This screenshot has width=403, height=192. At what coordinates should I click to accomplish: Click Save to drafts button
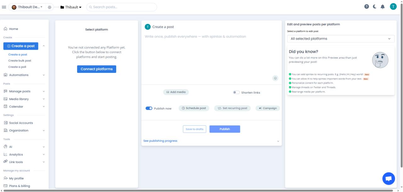(194, 129)
